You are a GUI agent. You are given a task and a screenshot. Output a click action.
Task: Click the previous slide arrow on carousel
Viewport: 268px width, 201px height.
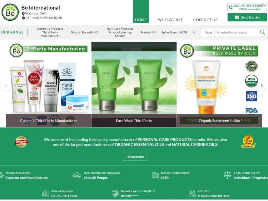pos(6,86)
